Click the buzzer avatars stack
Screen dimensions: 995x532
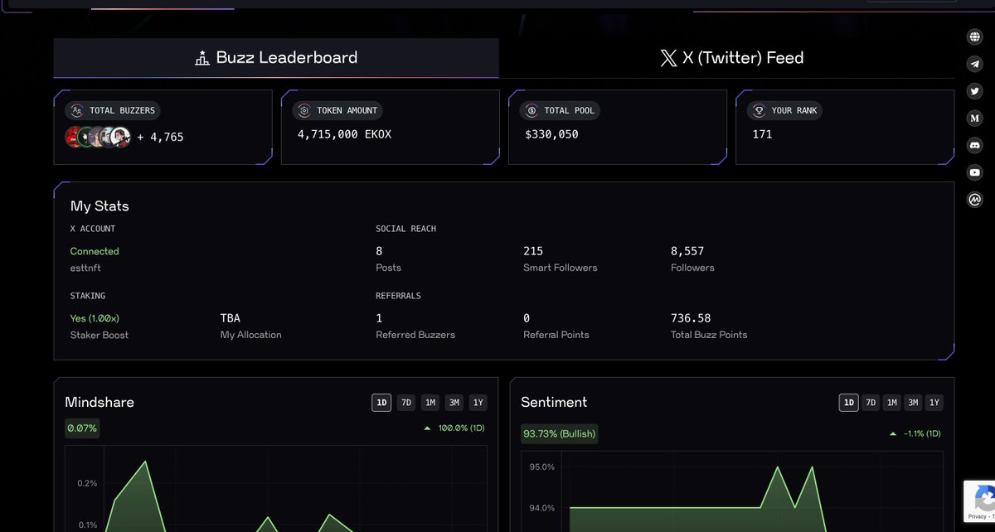98,137
